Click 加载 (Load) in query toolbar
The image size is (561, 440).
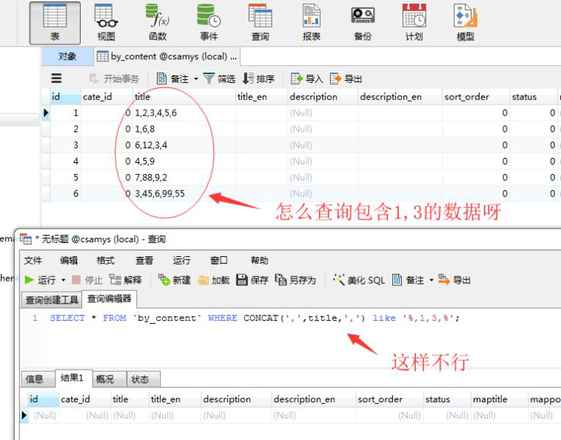coord(213,279)
